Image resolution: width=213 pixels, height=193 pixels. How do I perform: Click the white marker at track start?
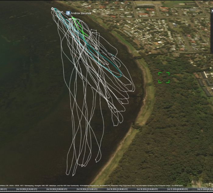tap(53, 9)
